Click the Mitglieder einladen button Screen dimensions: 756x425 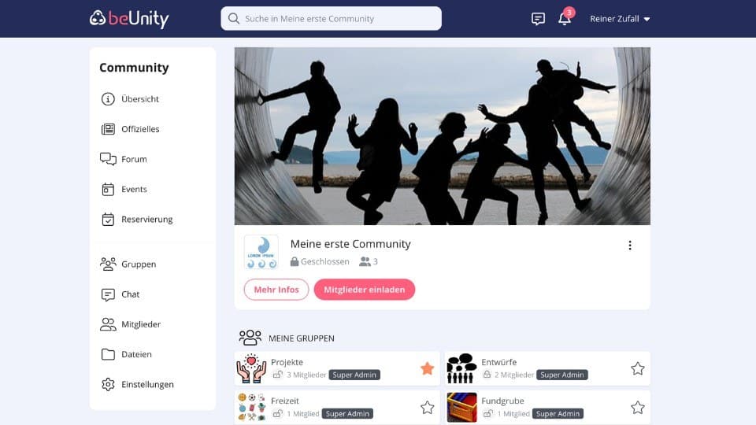click(365, 290)
